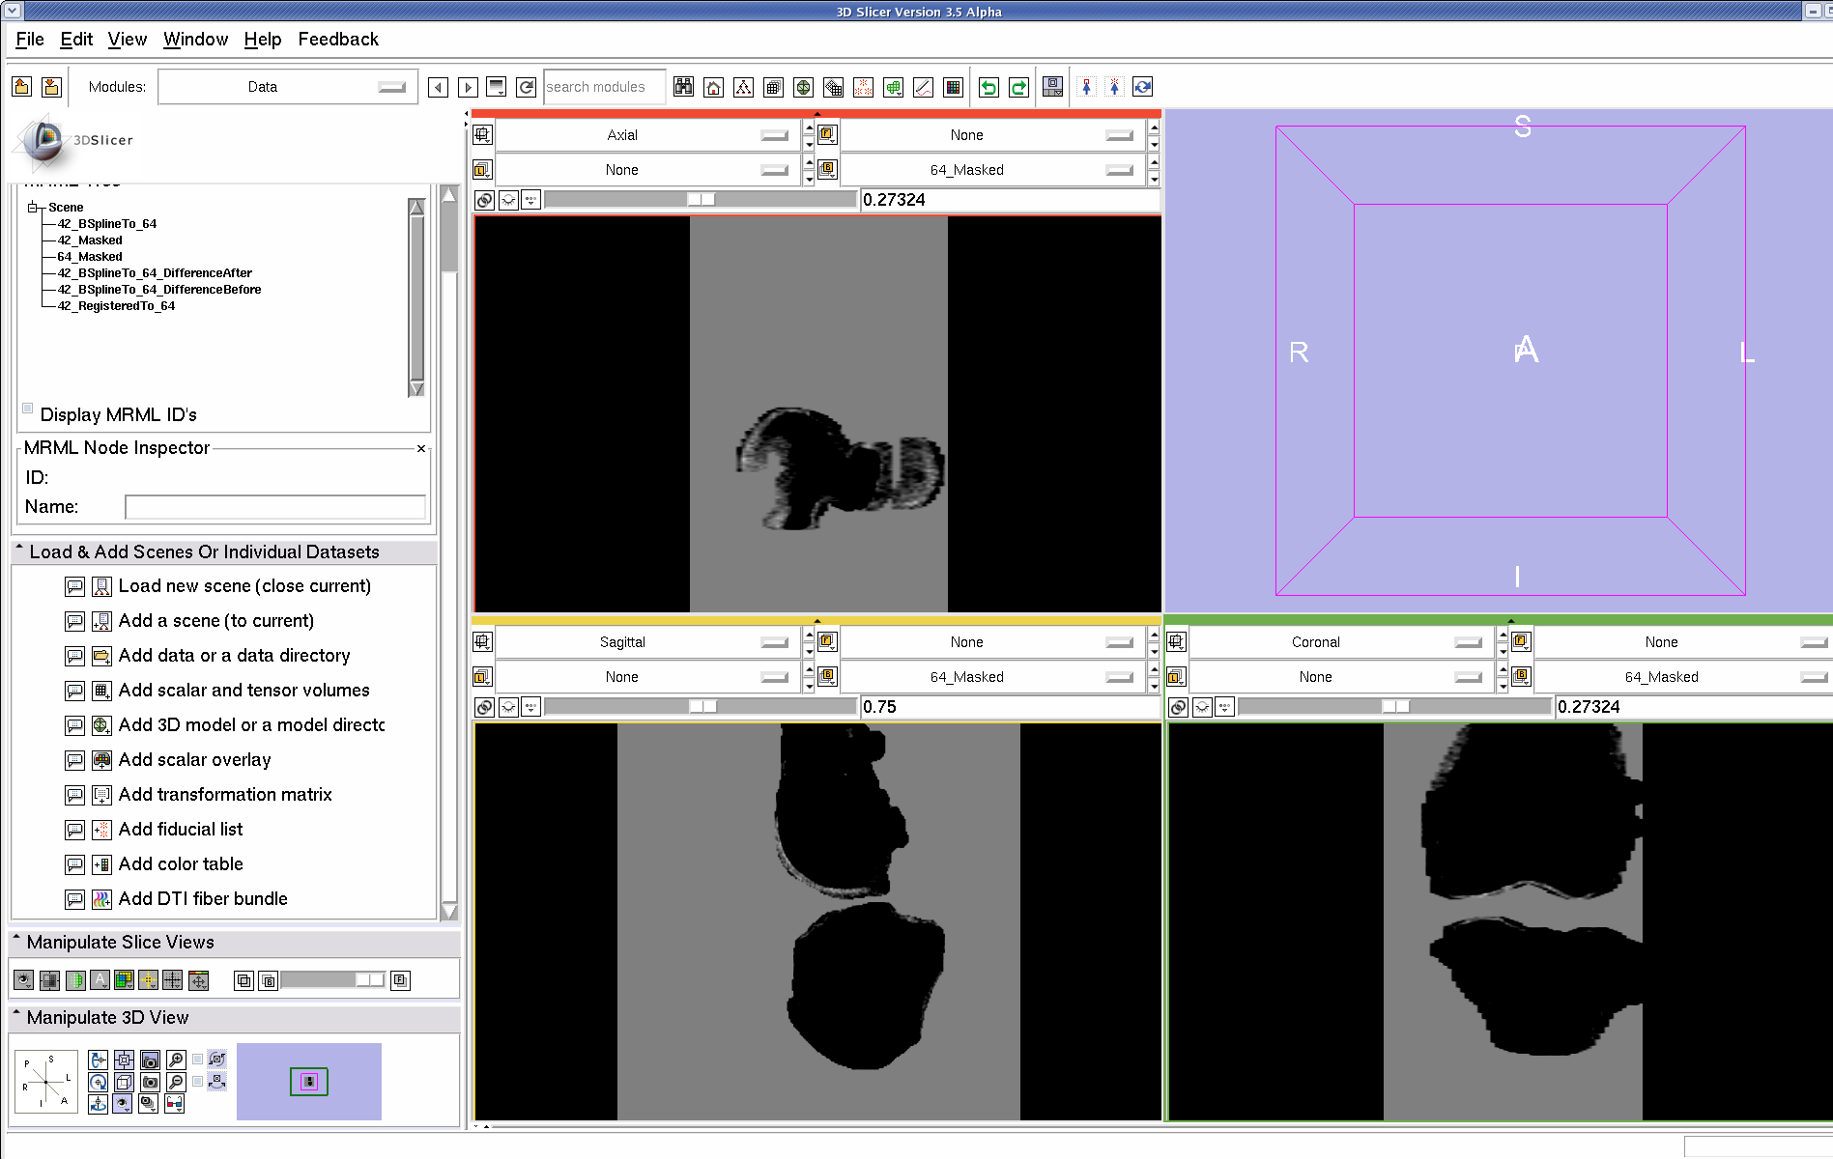Click Load new scene (close current)
This screenshot has height=1159, width=1833.
tap(244, 586)
